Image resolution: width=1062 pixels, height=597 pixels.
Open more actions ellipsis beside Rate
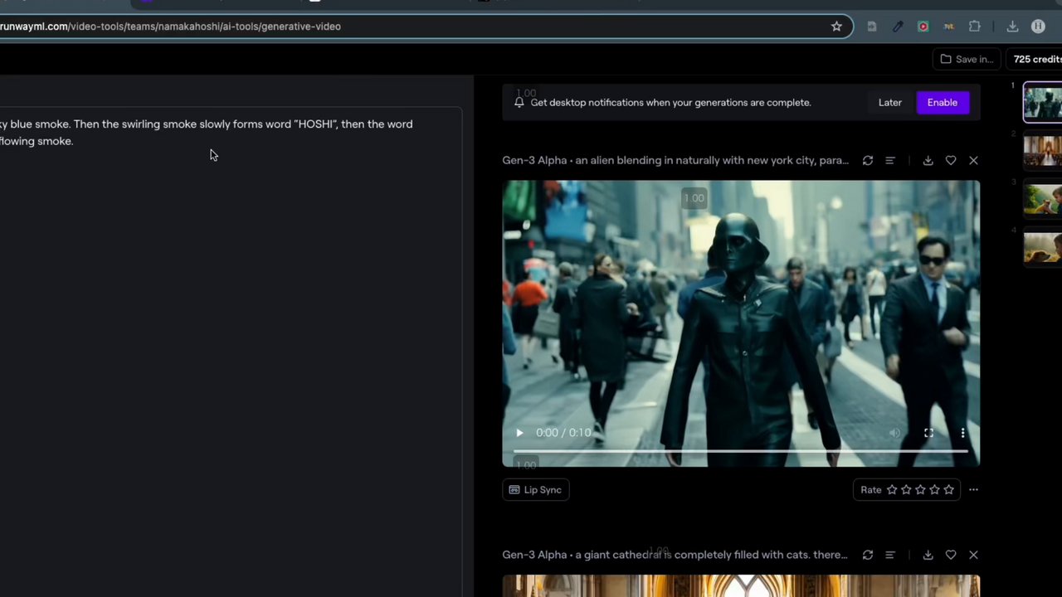tap(973, 490)
